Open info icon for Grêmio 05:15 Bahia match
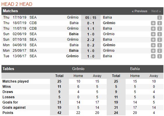Viewport: 164px width, 116px height. pos(160,17)
